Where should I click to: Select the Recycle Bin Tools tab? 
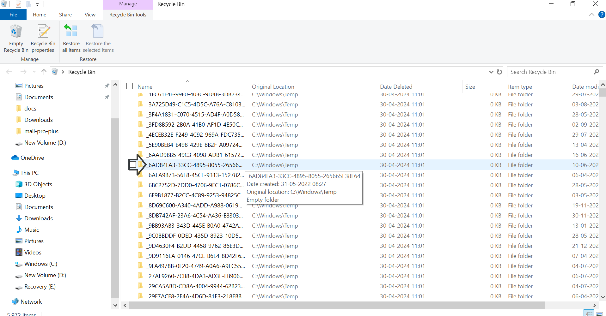128,15
